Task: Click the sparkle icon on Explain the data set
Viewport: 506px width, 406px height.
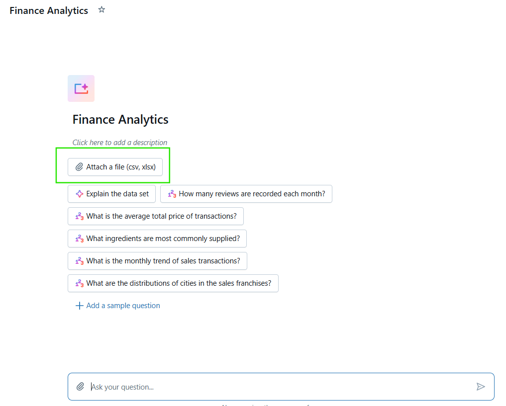Action: pyautogui.click(x=79, y=194)
